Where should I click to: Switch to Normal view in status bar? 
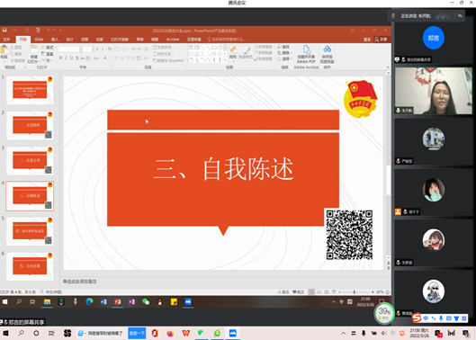click(311, 291)
